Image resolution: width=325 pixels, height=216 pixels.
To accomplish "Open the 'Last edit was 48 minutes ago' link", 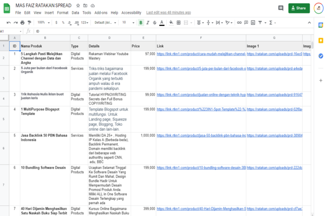I will (x=168, y=12).
